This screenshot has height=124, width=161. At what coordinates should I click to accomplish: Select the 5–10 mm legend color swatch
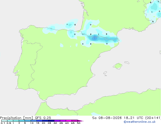(28, 121)
